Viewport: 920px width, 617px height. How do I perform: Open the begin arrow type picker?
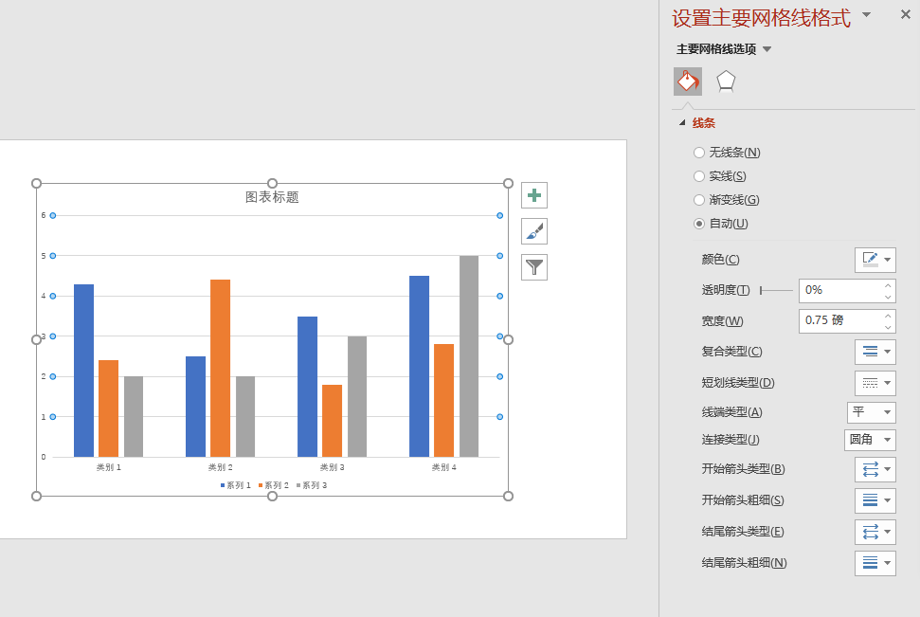(x=875, y=469)
